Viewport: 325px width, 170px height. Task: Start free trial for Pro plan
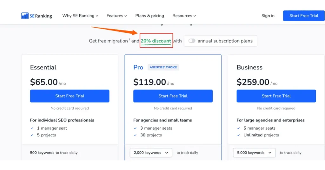coord(173,96)
